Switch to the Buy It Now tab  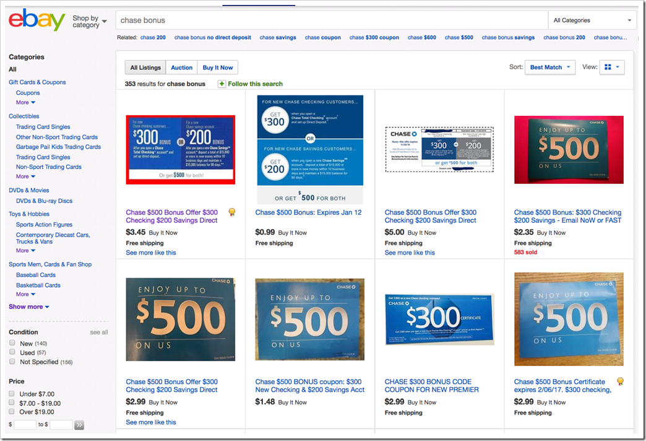pyautogui.click(x=218, y=68)
